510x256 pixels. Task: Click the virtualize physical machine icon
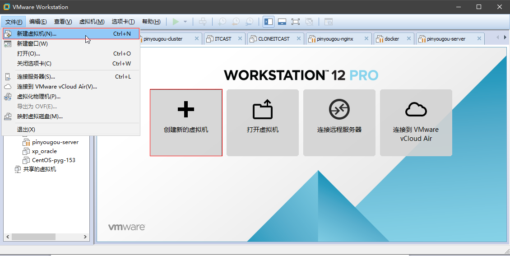coord(8,97)
